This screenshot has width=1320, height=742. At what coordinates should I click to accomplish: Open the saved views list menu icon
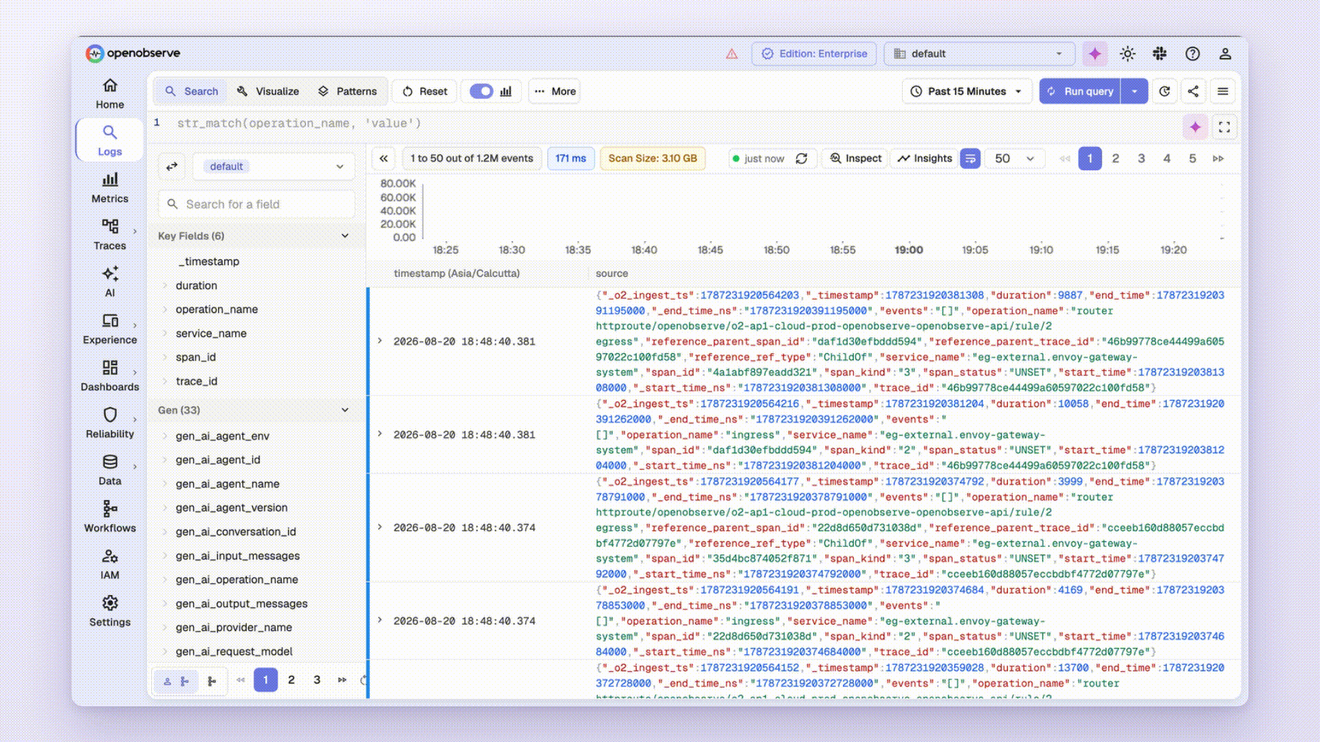(1223, 91)
